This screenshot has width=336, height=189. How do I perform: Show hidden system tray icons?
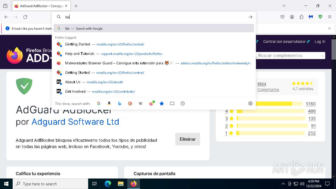(283, 184)
